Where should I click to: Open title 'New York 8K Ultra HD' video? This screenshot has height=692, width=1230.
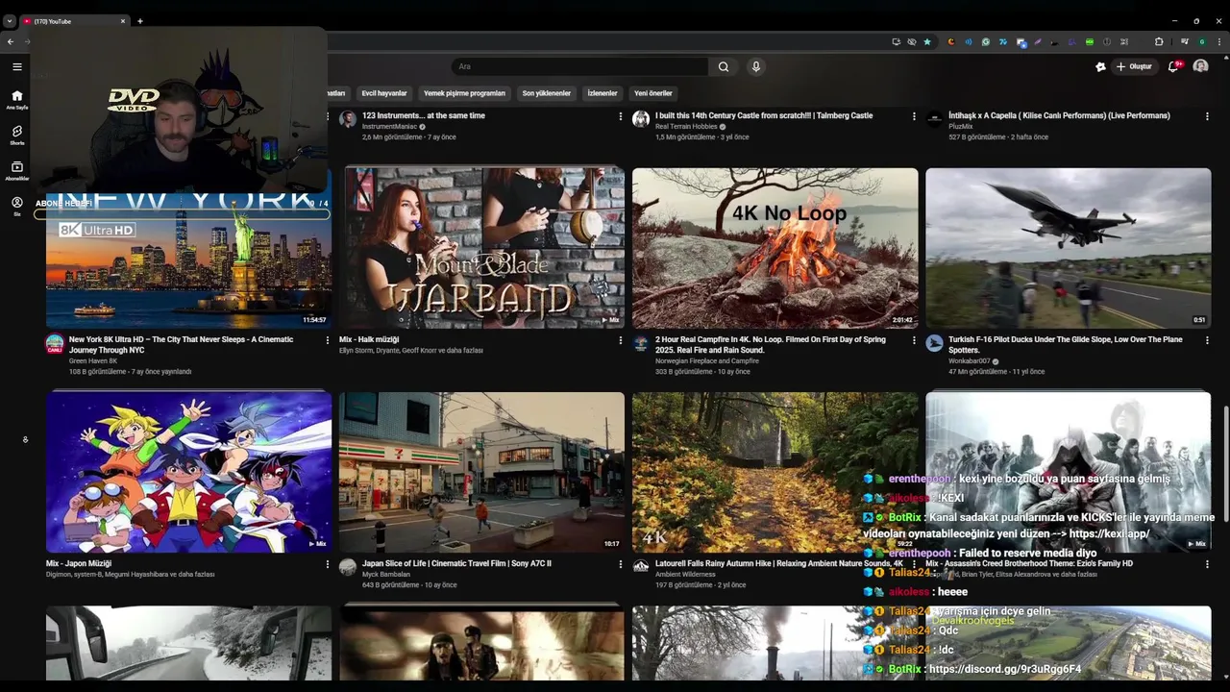pos(182,345)
